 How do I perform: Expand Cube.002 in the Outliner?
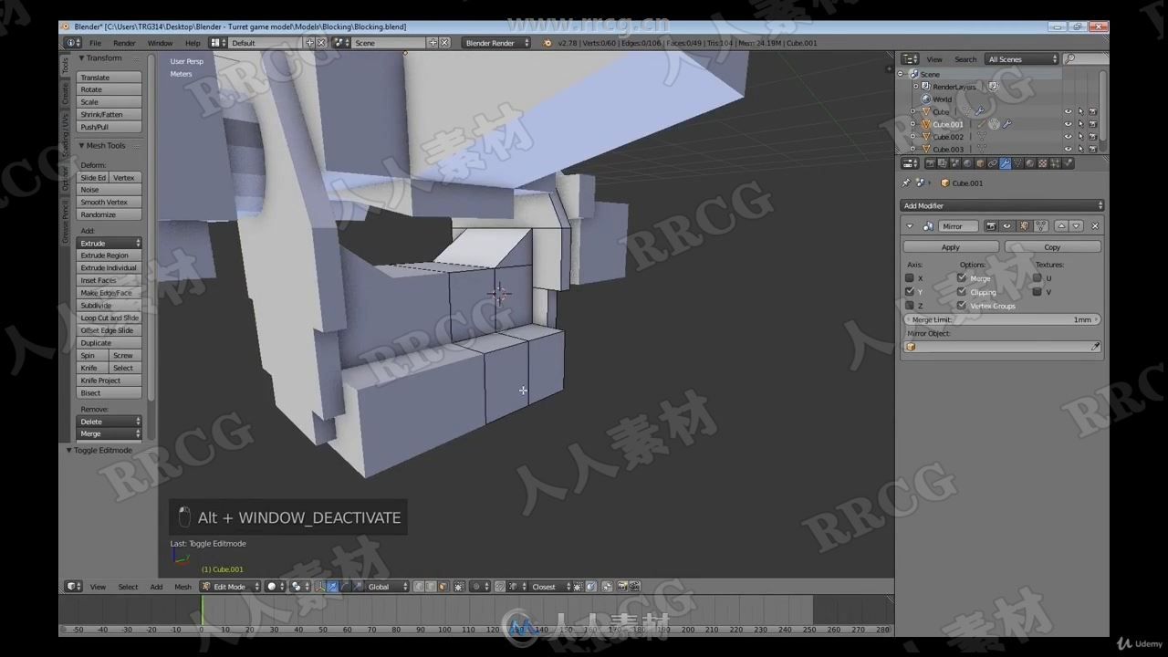point(912,137)
